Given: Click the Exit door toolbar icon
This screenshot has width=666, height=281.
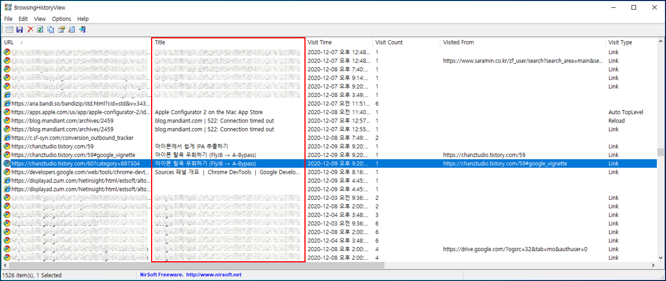Looking at the screenshot, I should pyautogui.click(x=83, y=30).
